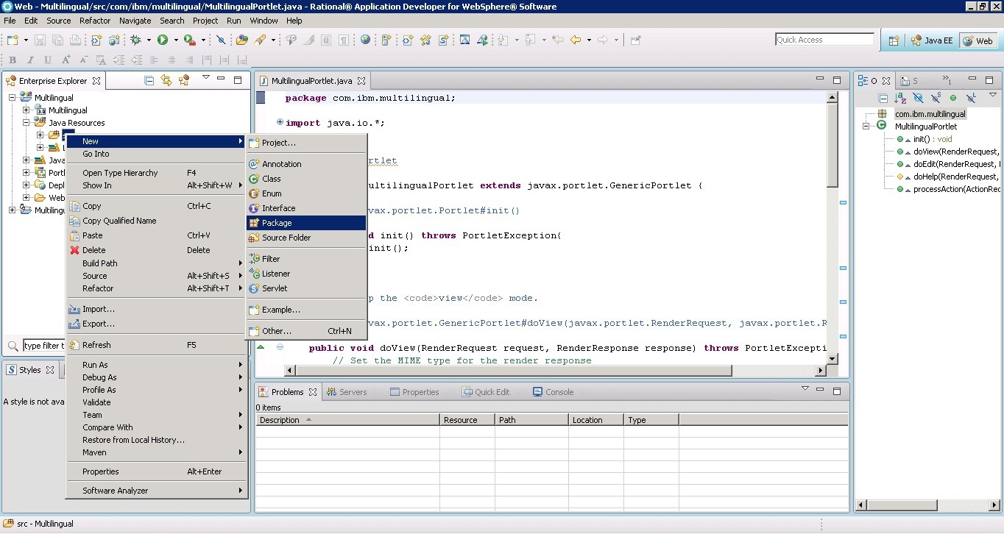Open the Problems view menu triangle
This screenshot has width=1004, height=534.
click(805, 388)
